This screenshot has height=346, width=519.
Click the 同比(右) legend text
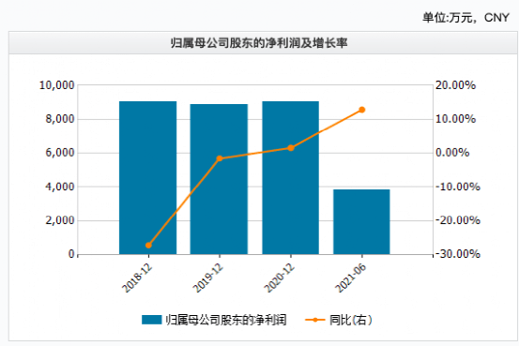click(x=350, y=320)
